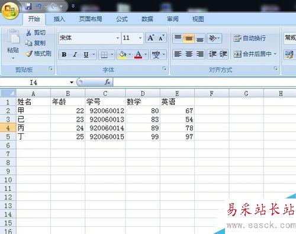The image size is (296, 234).
Task: Activate the 格式刷 format painter
Action: (38, 53)
